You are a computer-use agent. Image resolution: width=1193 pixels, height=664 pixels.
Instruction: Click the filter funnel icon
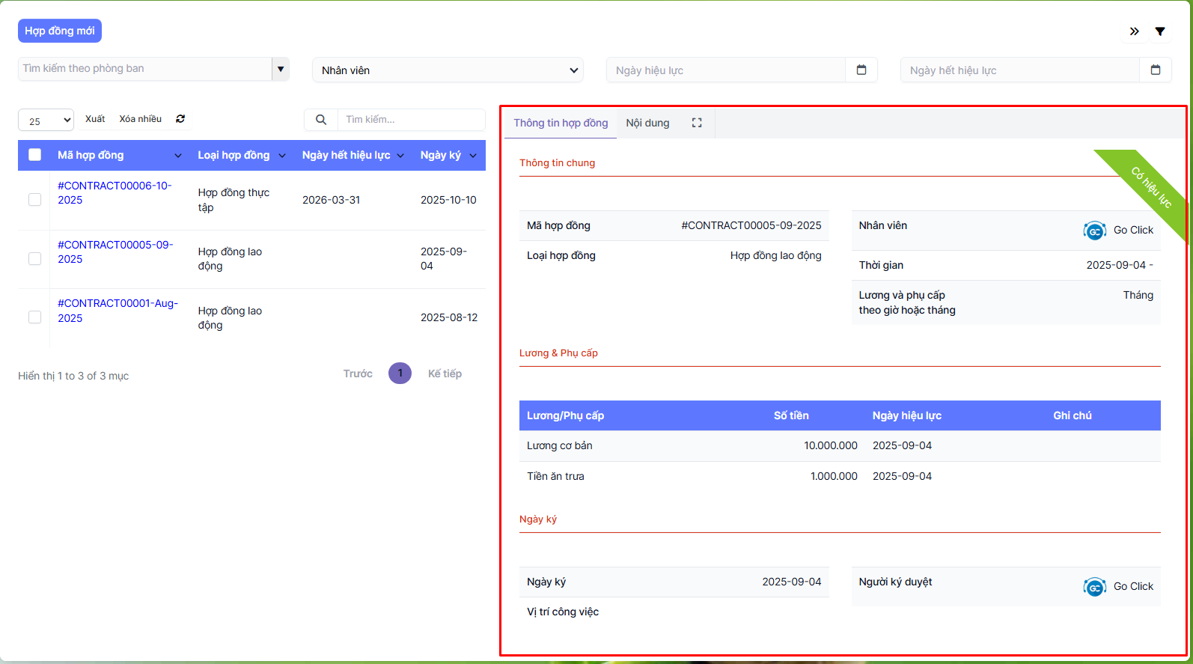(1159, 31)
